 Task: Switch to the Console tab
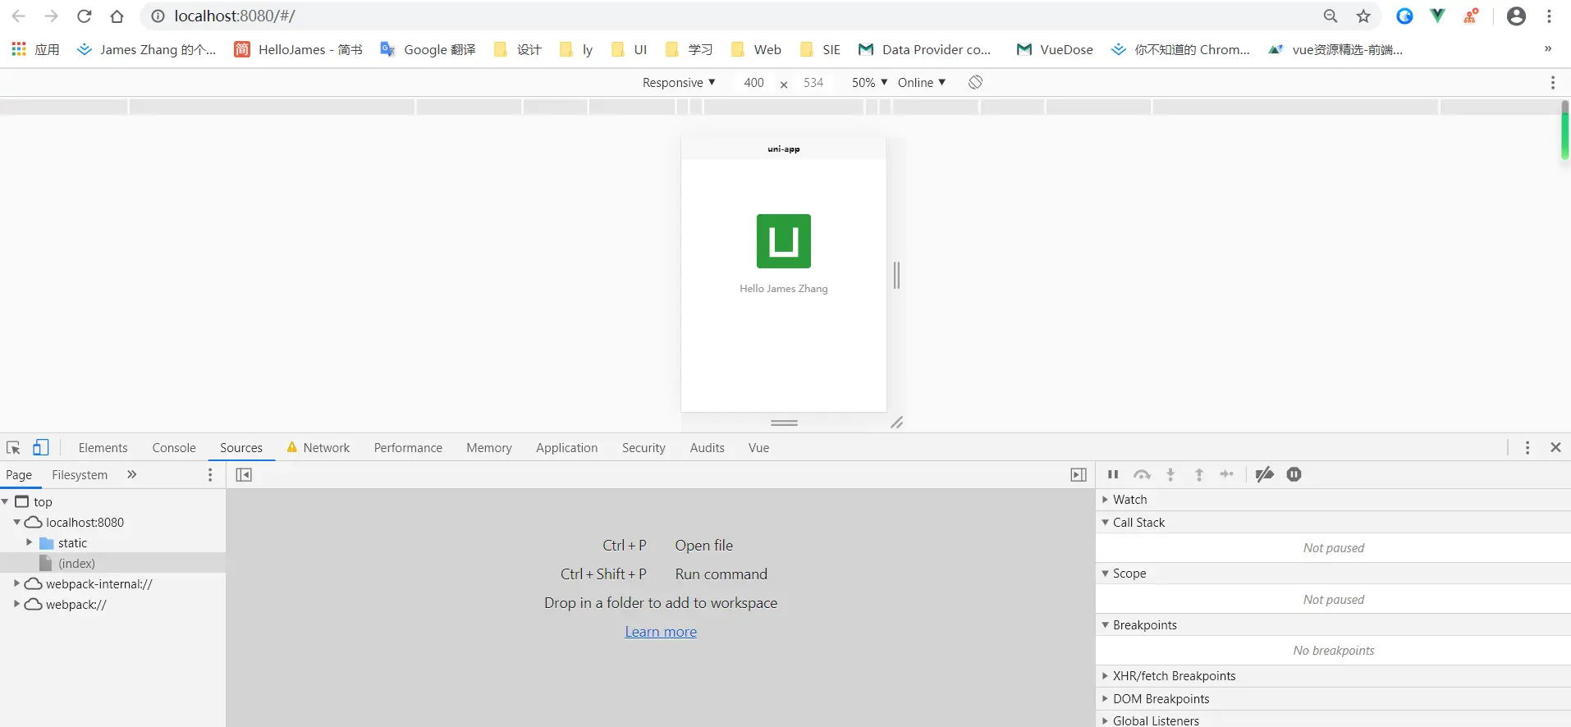[x=174, y=447]
